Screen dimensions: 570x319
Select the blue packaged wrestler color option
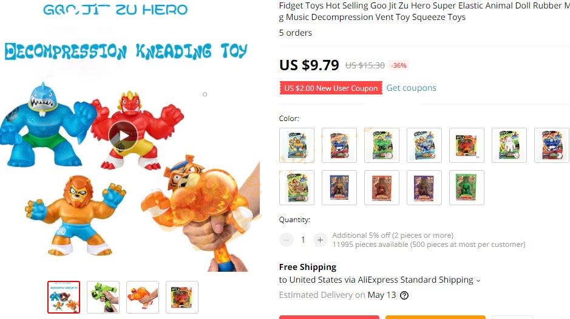[339, 188]
